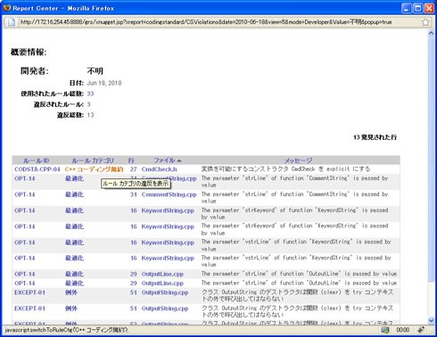
Task: Click total violations value next to 違反総数
Action: point(90,115)
